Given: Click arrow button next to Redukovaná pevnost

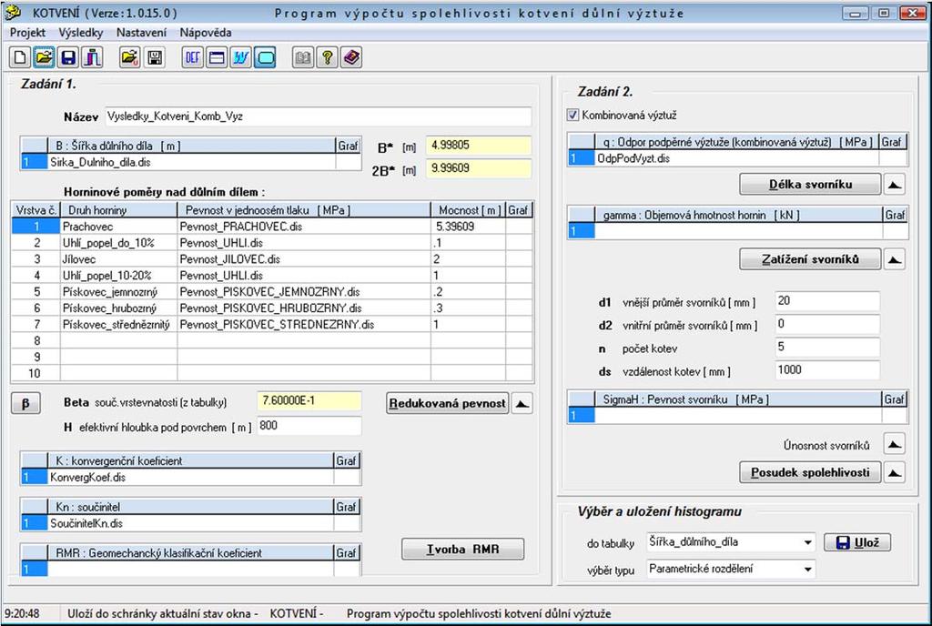Looking at the screenshot, I should coord(522,403).
